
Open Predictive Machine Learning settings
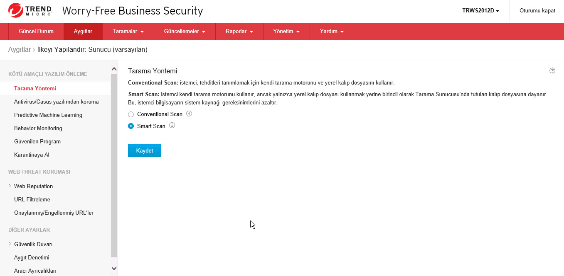click(48, 115)
